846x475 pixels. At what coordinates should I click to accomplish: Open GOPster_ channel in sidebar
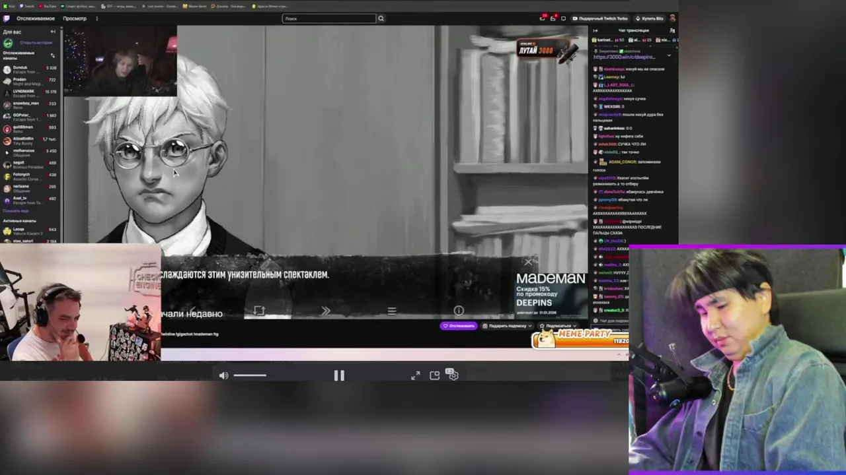pos(30,117)
